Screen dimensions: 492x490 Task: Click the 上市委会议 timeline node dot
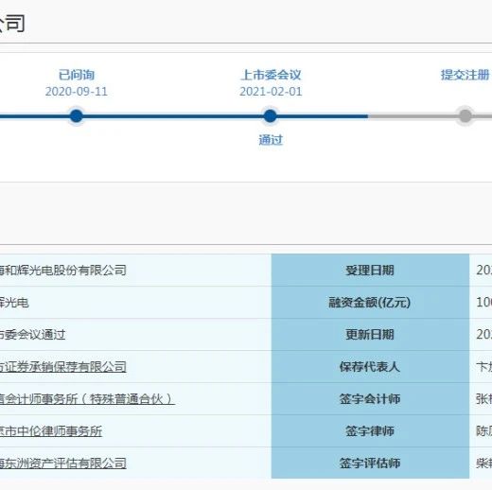coord(270,116)
